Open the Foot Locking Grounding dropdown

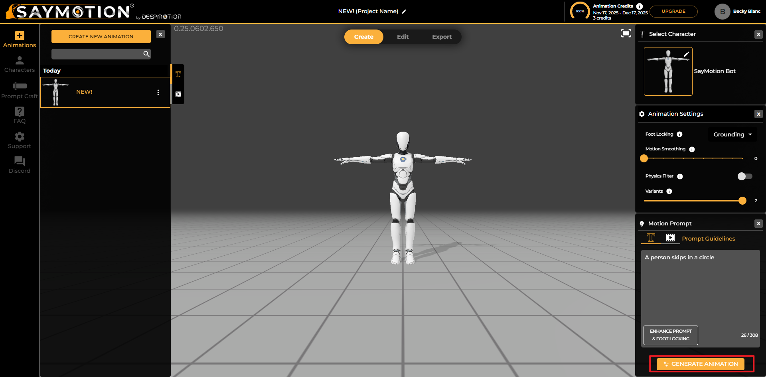point(732,134)
